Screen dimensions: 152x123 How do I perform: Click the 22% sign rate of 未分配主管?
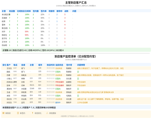[x=43, y=15]
